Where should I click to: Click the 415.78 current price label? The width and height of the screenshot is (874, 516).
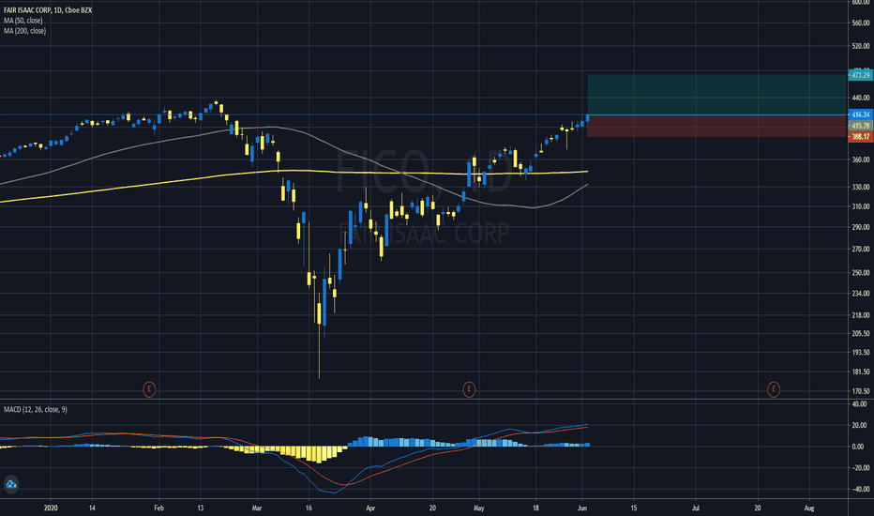861,126
